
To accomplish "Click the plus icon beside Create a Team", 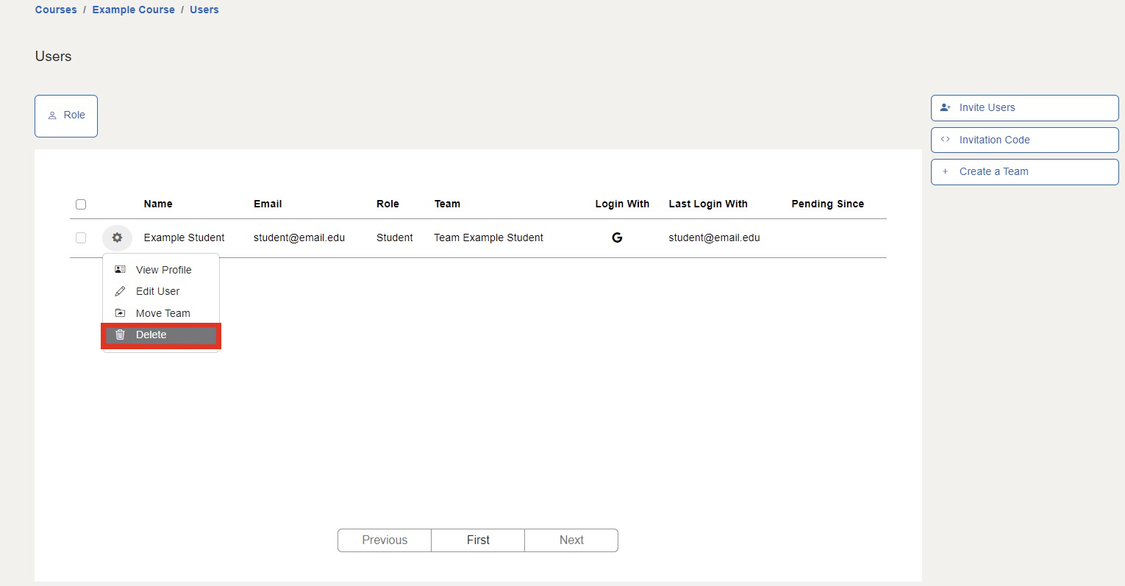I will tap(946, 171).
